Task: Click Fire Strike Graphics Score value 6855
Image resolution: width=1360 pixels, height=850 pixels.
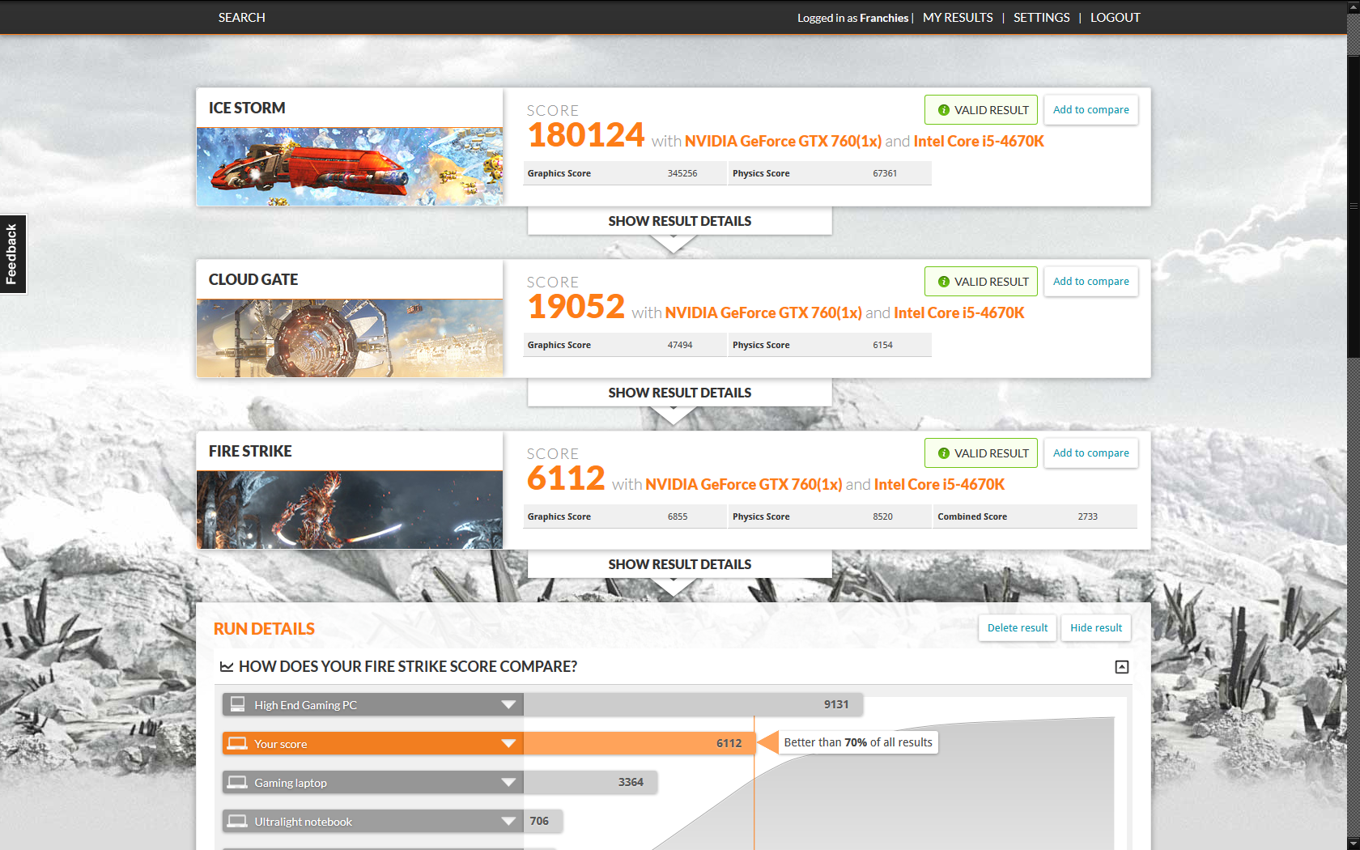Action: click(x=678, y=516)
